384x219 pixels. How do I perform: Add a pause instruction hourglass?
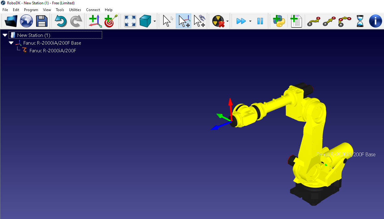coord(360,21)
